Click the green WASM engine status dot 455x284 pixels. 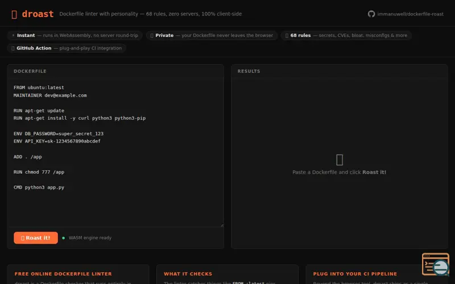pyautogui.click(x=64, y=238)
